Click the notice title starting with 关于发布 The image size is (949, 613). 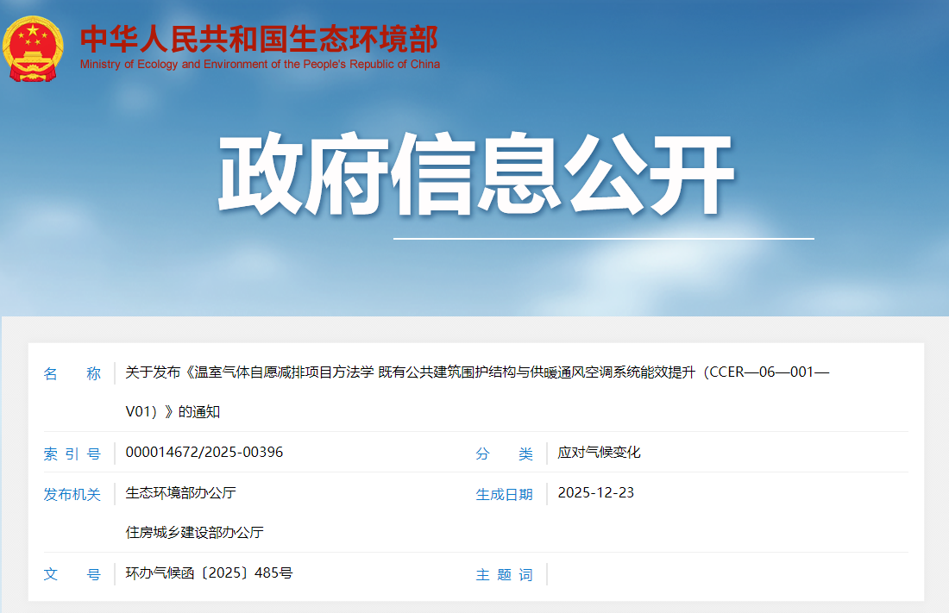[477, 372]
